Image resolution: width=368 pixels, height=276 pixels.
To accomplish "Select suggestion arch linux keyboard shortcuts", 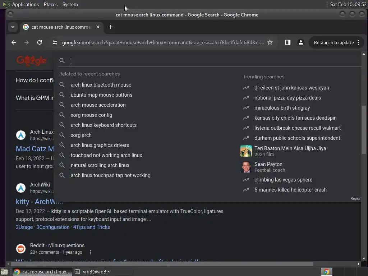I will point(103,125).
